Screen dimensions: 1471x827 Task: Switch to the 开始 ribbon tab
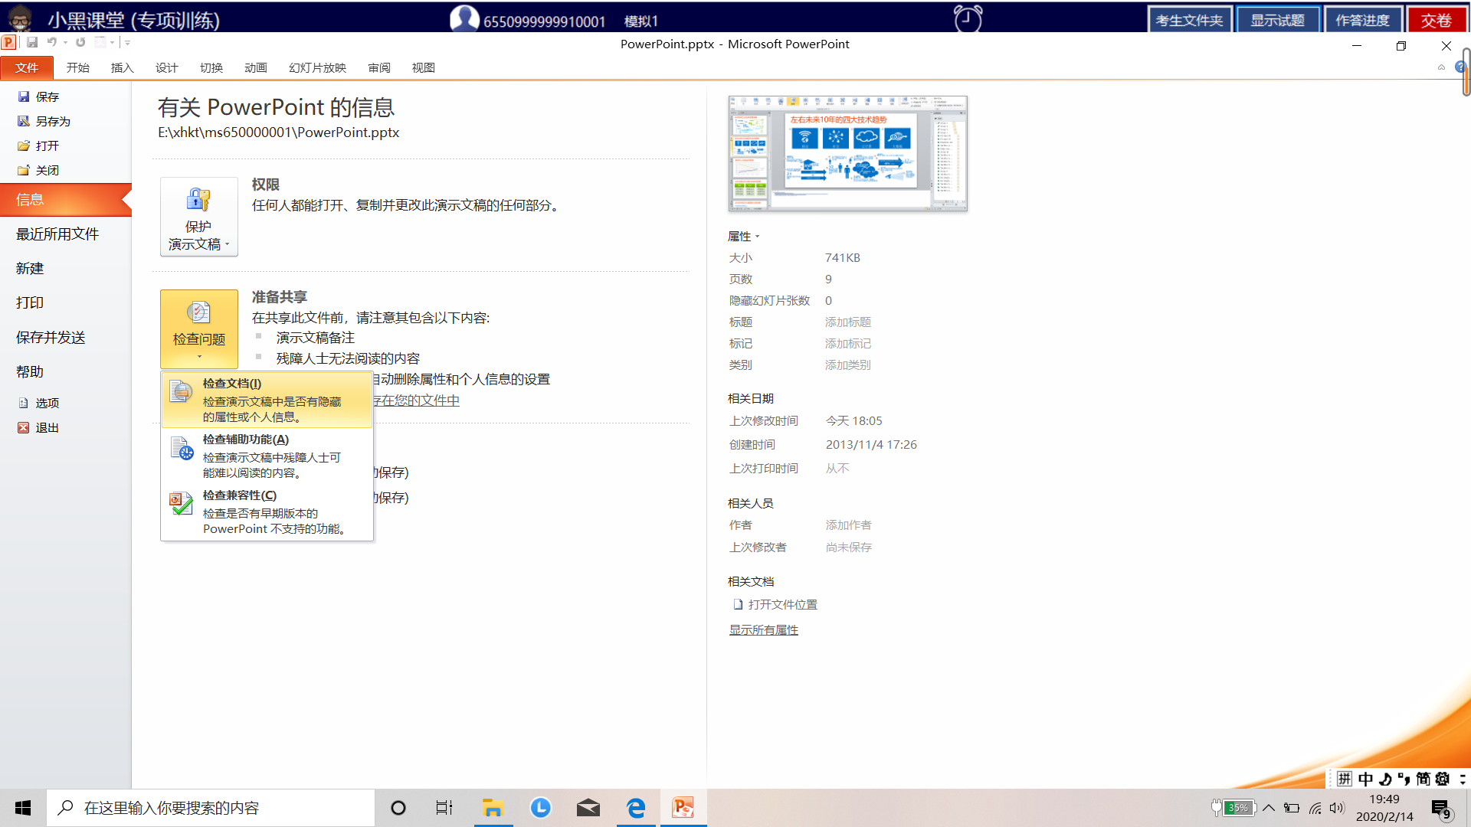(78, 67)
